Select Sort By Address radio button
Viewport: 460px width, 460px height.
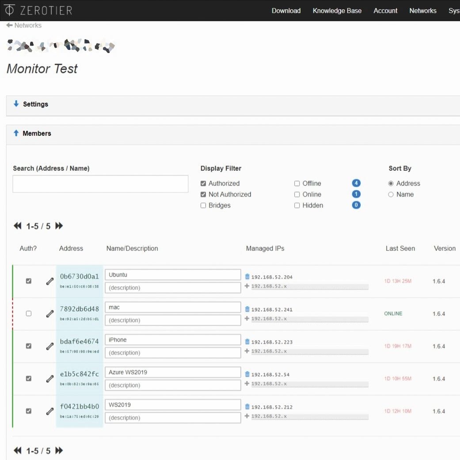pyautogui.click(x=391, y=183)
